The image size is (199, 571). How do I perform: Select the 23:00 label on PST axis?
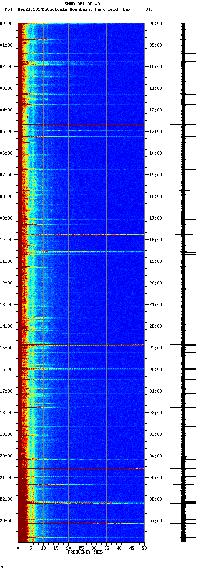pos(6,521)
